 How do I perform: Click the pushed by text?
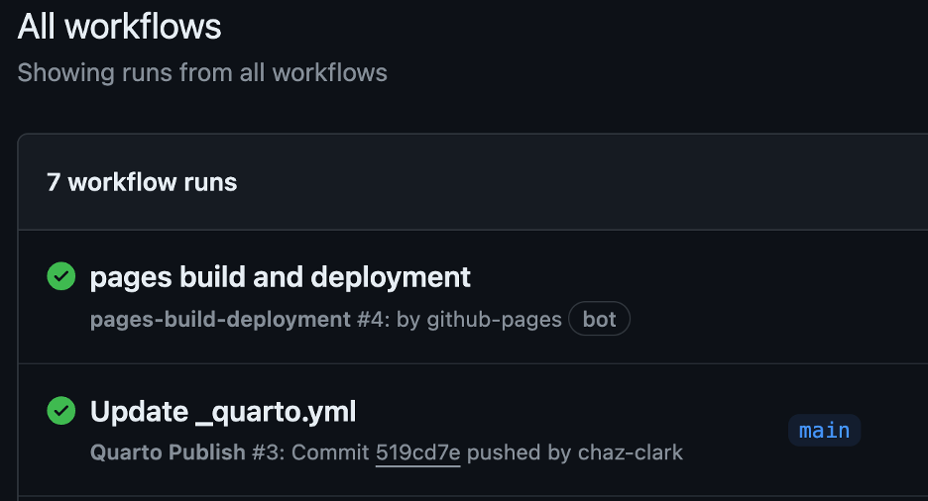click(x=518, y=453)
